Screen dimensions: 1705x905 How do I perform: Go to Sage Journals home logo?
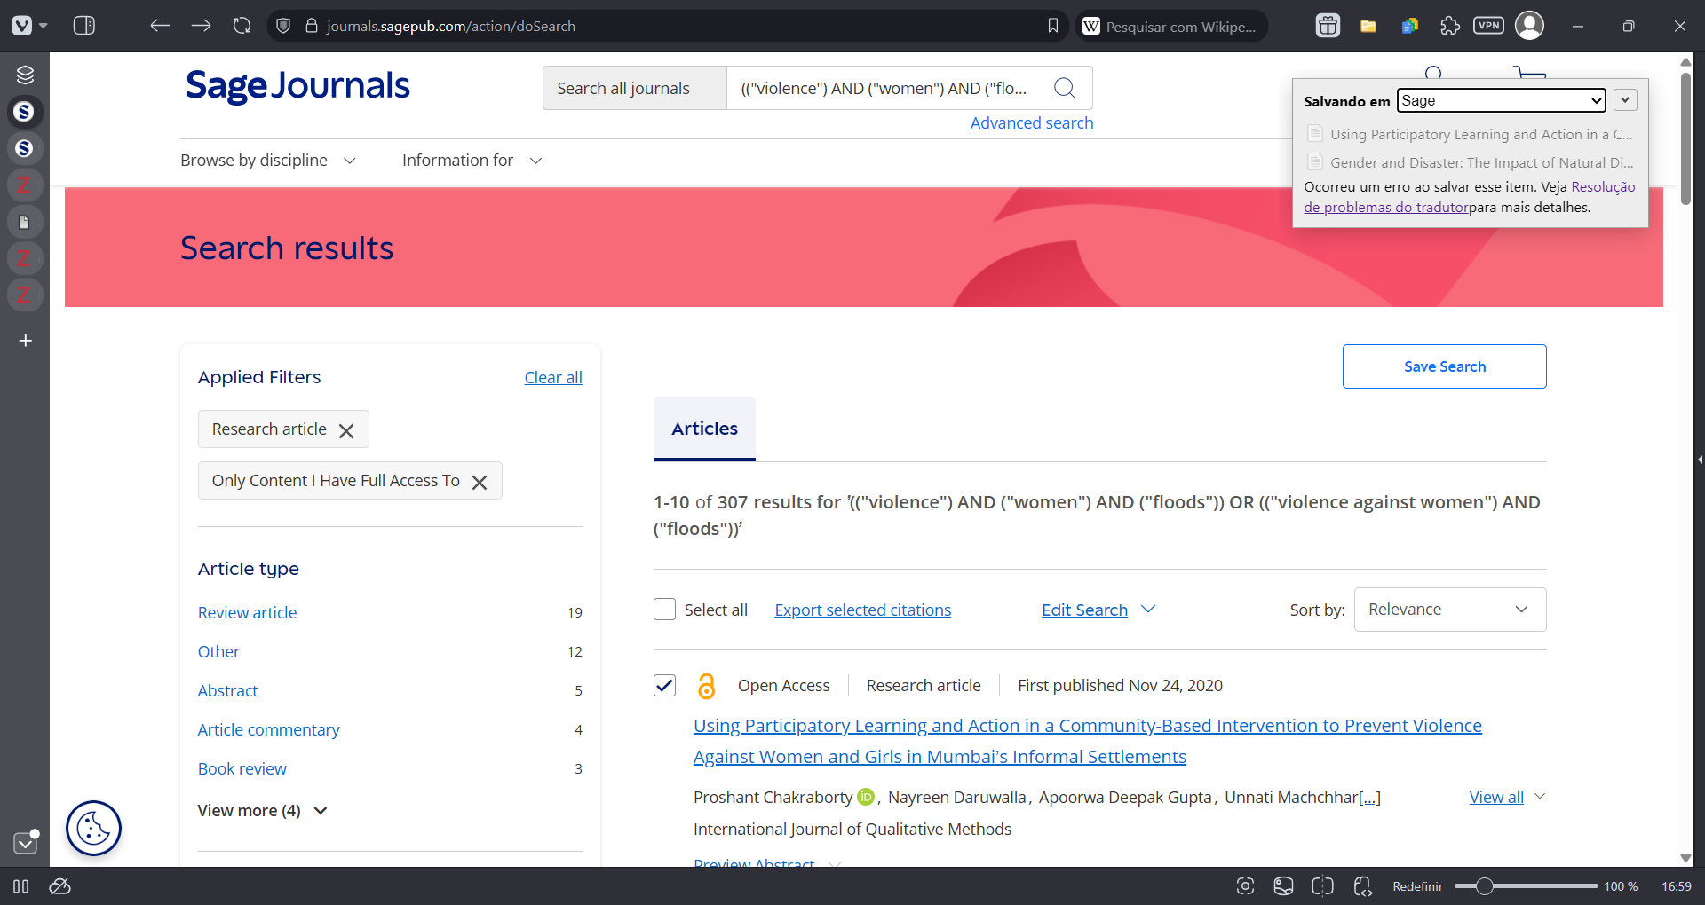pos(297,86)
